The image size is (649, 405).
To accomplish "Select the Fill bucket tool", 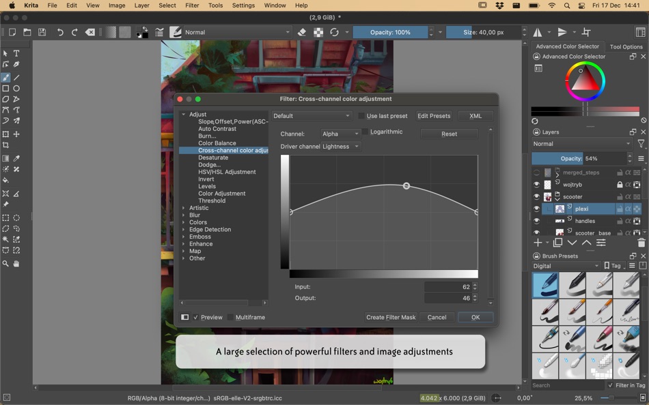I will point(5,180).
